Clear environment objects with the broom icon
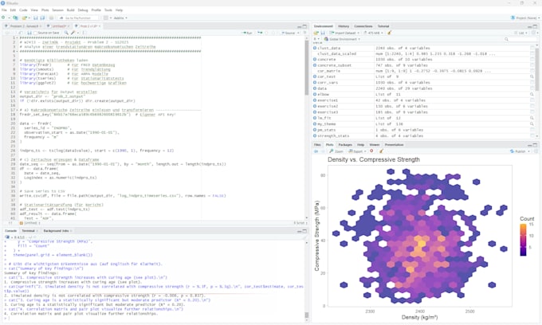Image resolution: width=542 pixels, height=325 pixels. pyautogui.click(x=390, y=33)
